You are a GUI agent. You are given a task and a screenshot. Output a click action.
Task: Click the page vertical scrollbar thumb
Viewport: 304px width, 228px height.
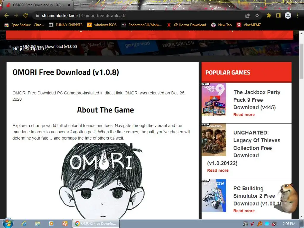302,61
